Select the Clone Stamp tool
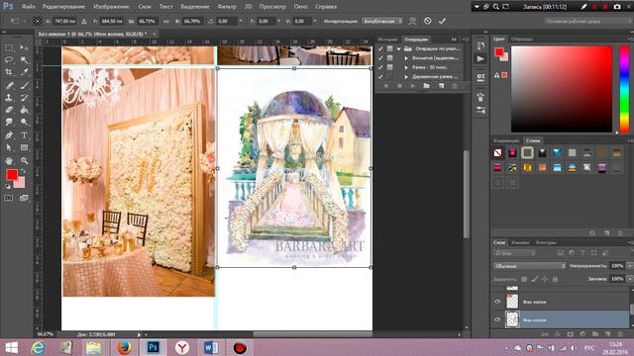 [9, 98]
